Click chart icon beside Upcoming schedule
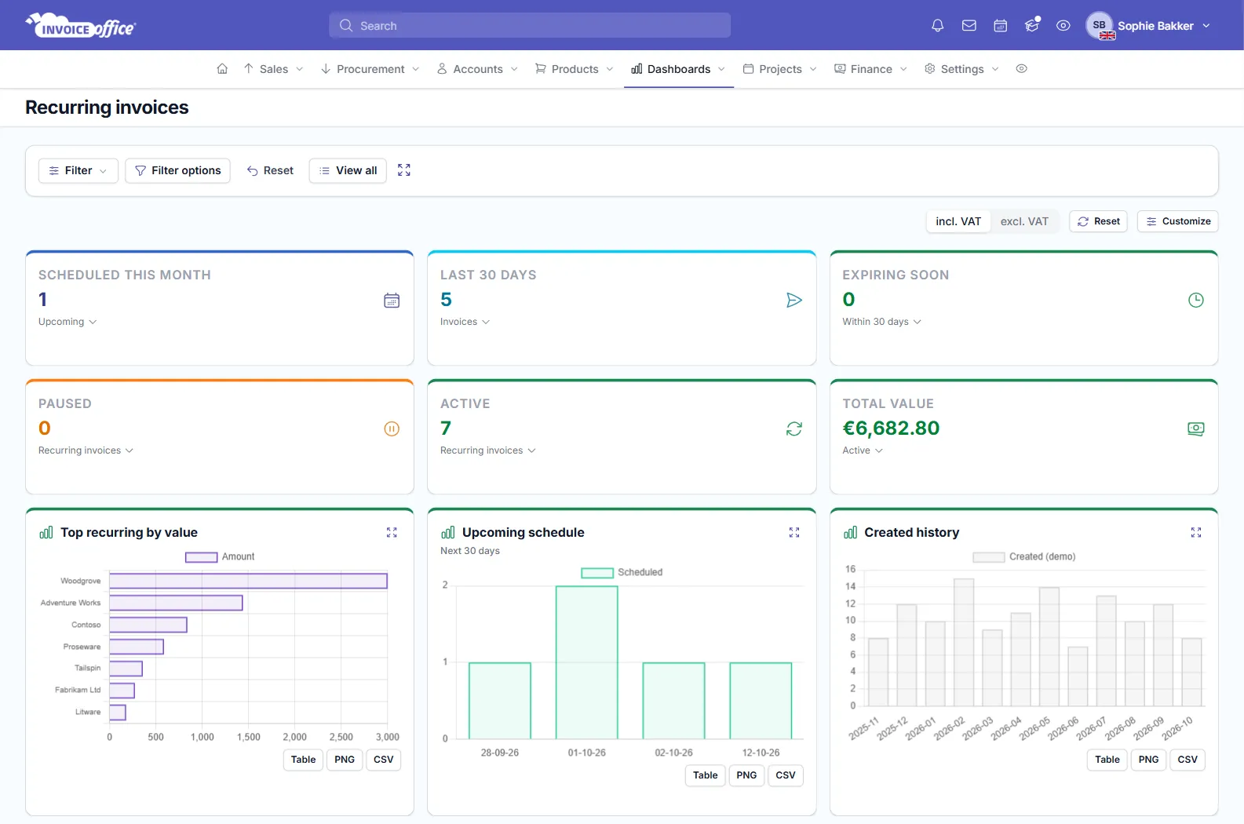Image resolution: width=1244 pixels, height=824 pixels. click(x=448, y=532)
